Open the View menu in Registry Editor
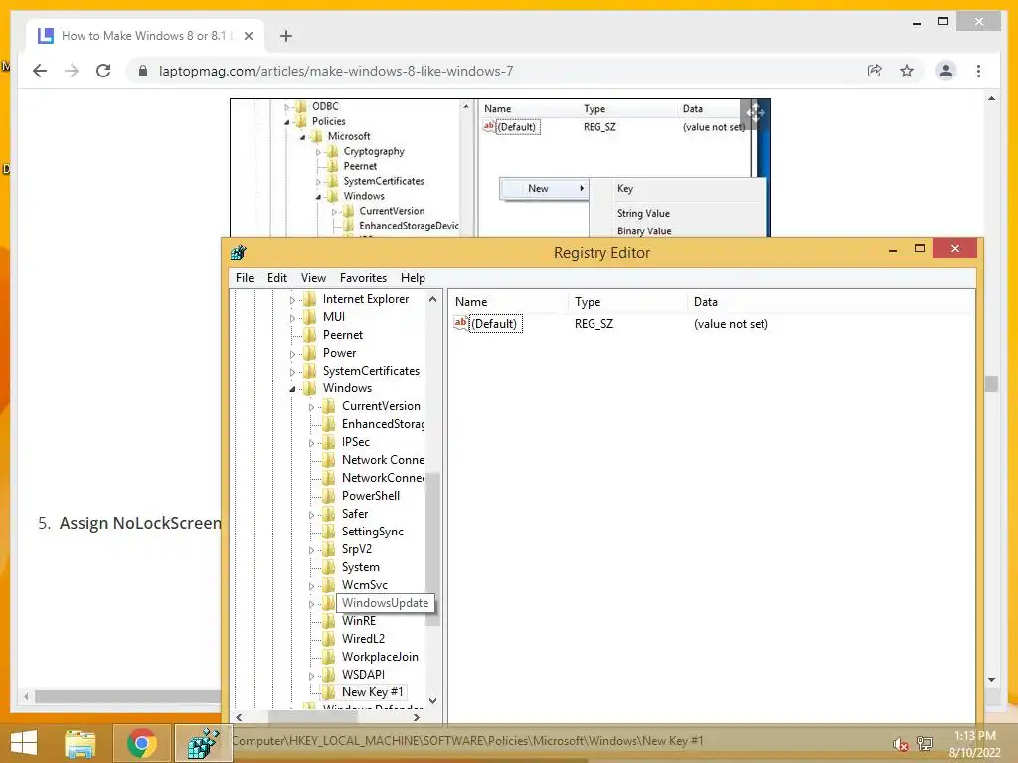Image resolution: width=1018 pixels, height=763 pixels. point(313,278)
